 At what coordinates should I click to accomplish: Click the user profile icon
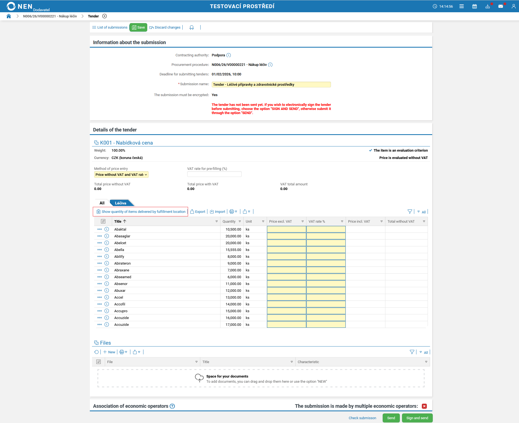(x=513, y=6)
